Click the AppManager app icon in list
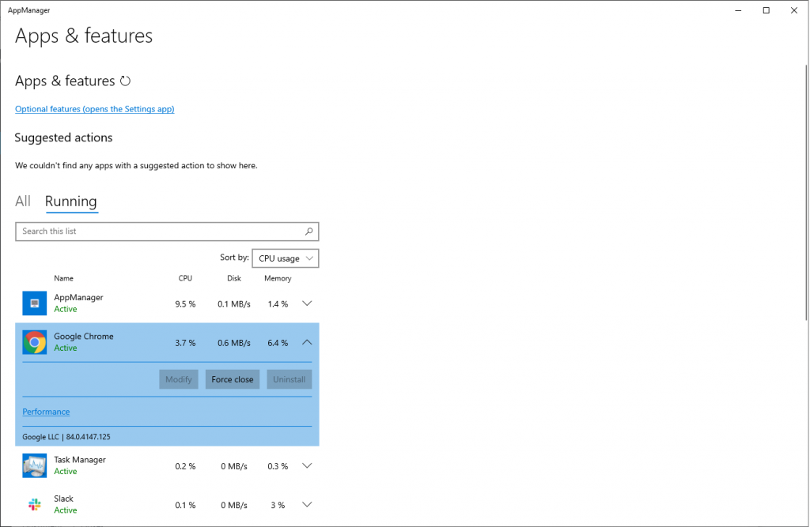 pos(35,303)
